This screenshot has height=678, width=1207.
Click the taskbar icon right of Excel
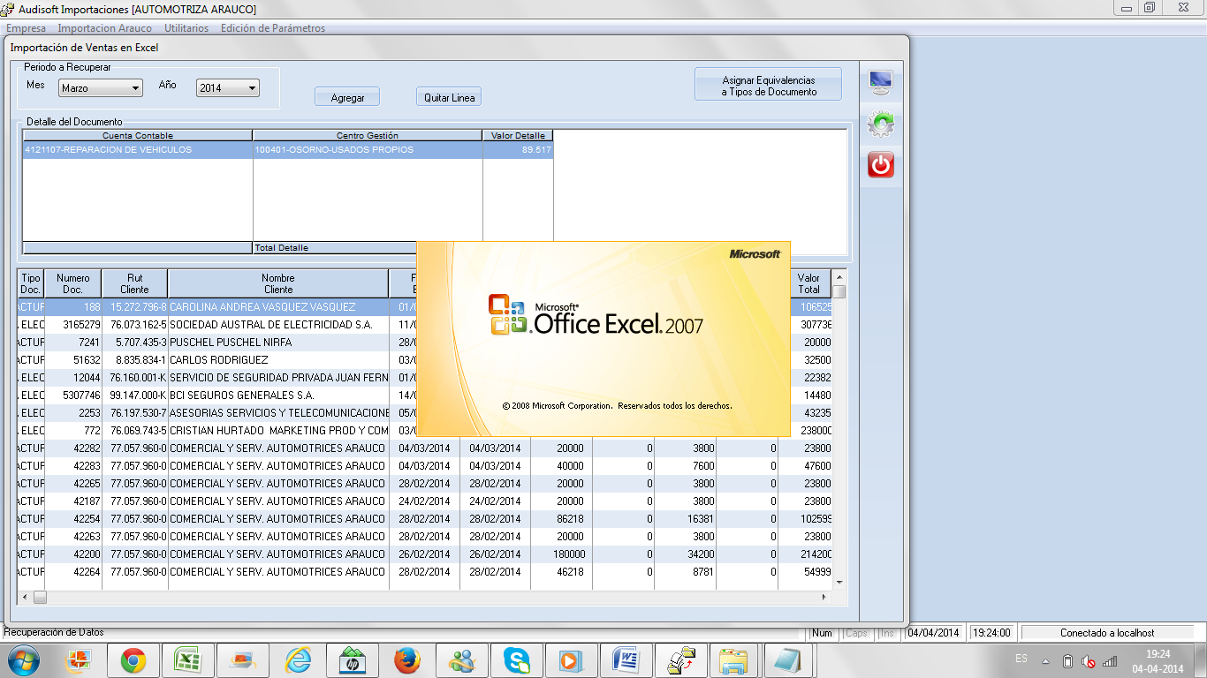243,659
